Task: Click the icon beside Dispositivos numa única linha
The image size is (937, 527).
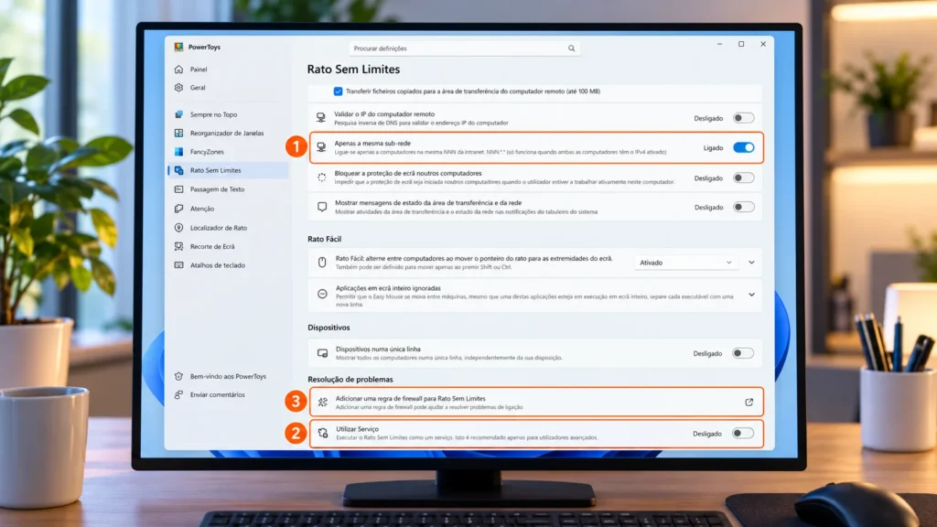Action: pos(323,353)
